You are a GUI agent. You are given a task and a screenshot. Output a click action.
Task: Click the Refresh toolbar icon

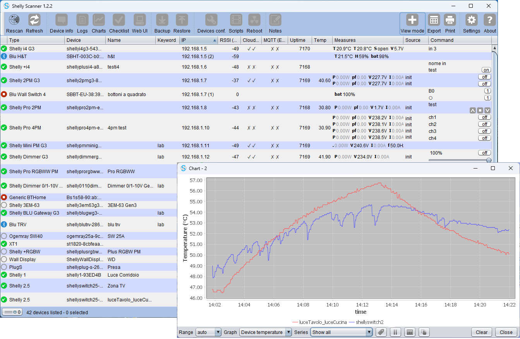click(34, 24)
